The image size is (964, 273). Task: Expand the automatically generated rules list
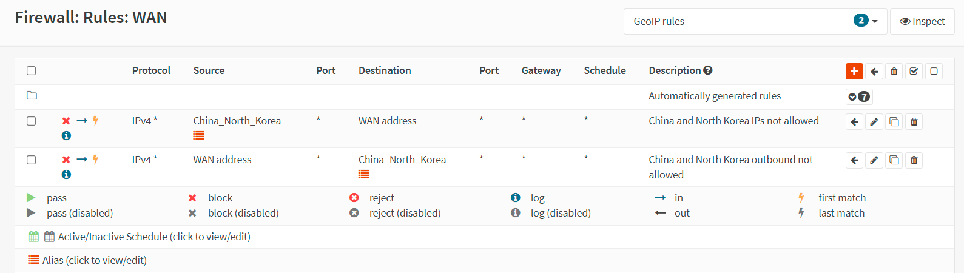[x=858, y=96]
